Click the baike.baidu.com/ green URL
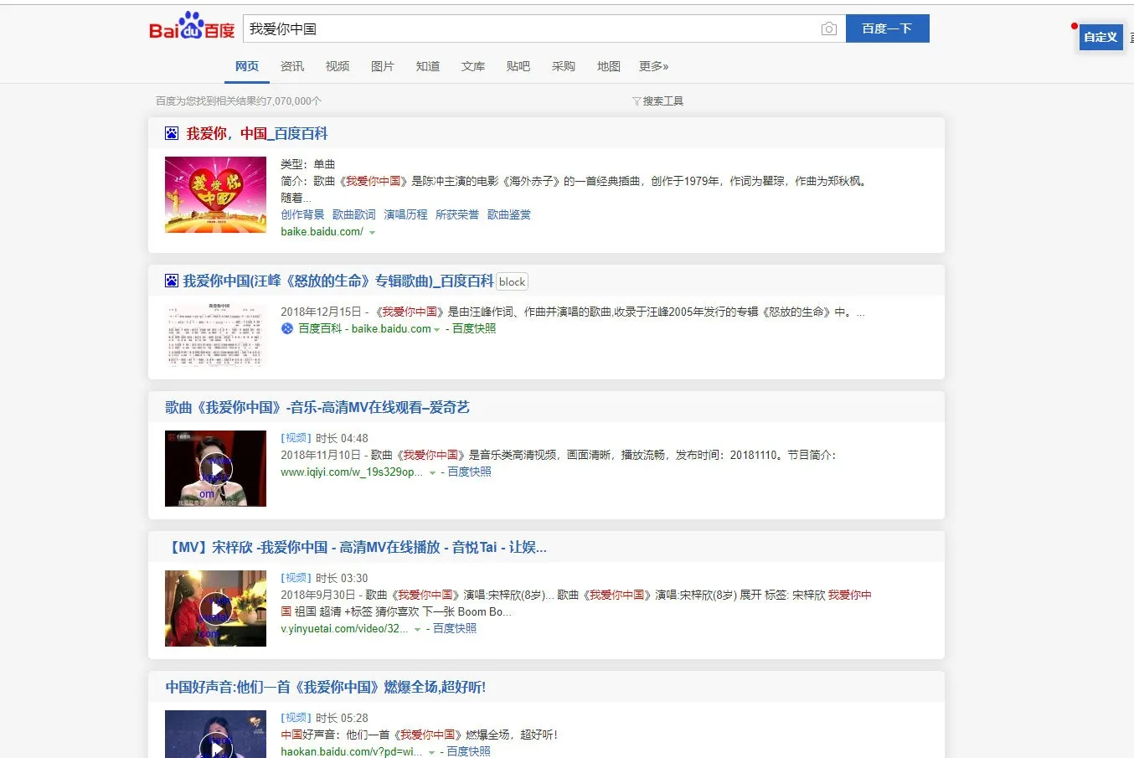The width and height of the screenshot is (1134, 758). [x=322, y=232]
